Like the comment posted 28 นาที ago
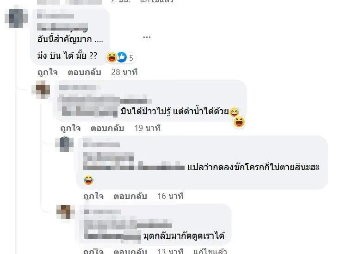This screenshot has width=347, height=254. 48,72
